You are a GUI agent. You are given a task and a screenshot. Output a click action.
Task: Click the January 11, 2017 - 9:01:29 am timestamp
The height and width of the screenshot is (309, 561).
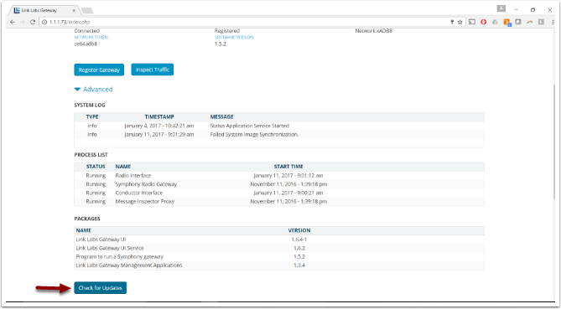tap(159, 134)
